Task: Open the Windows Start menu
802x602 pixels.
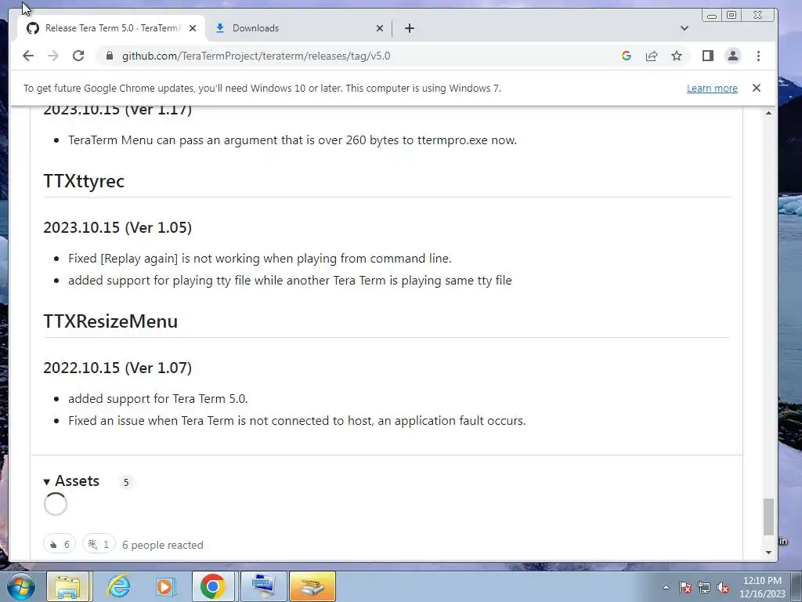Action: click(x=21, y=586)
